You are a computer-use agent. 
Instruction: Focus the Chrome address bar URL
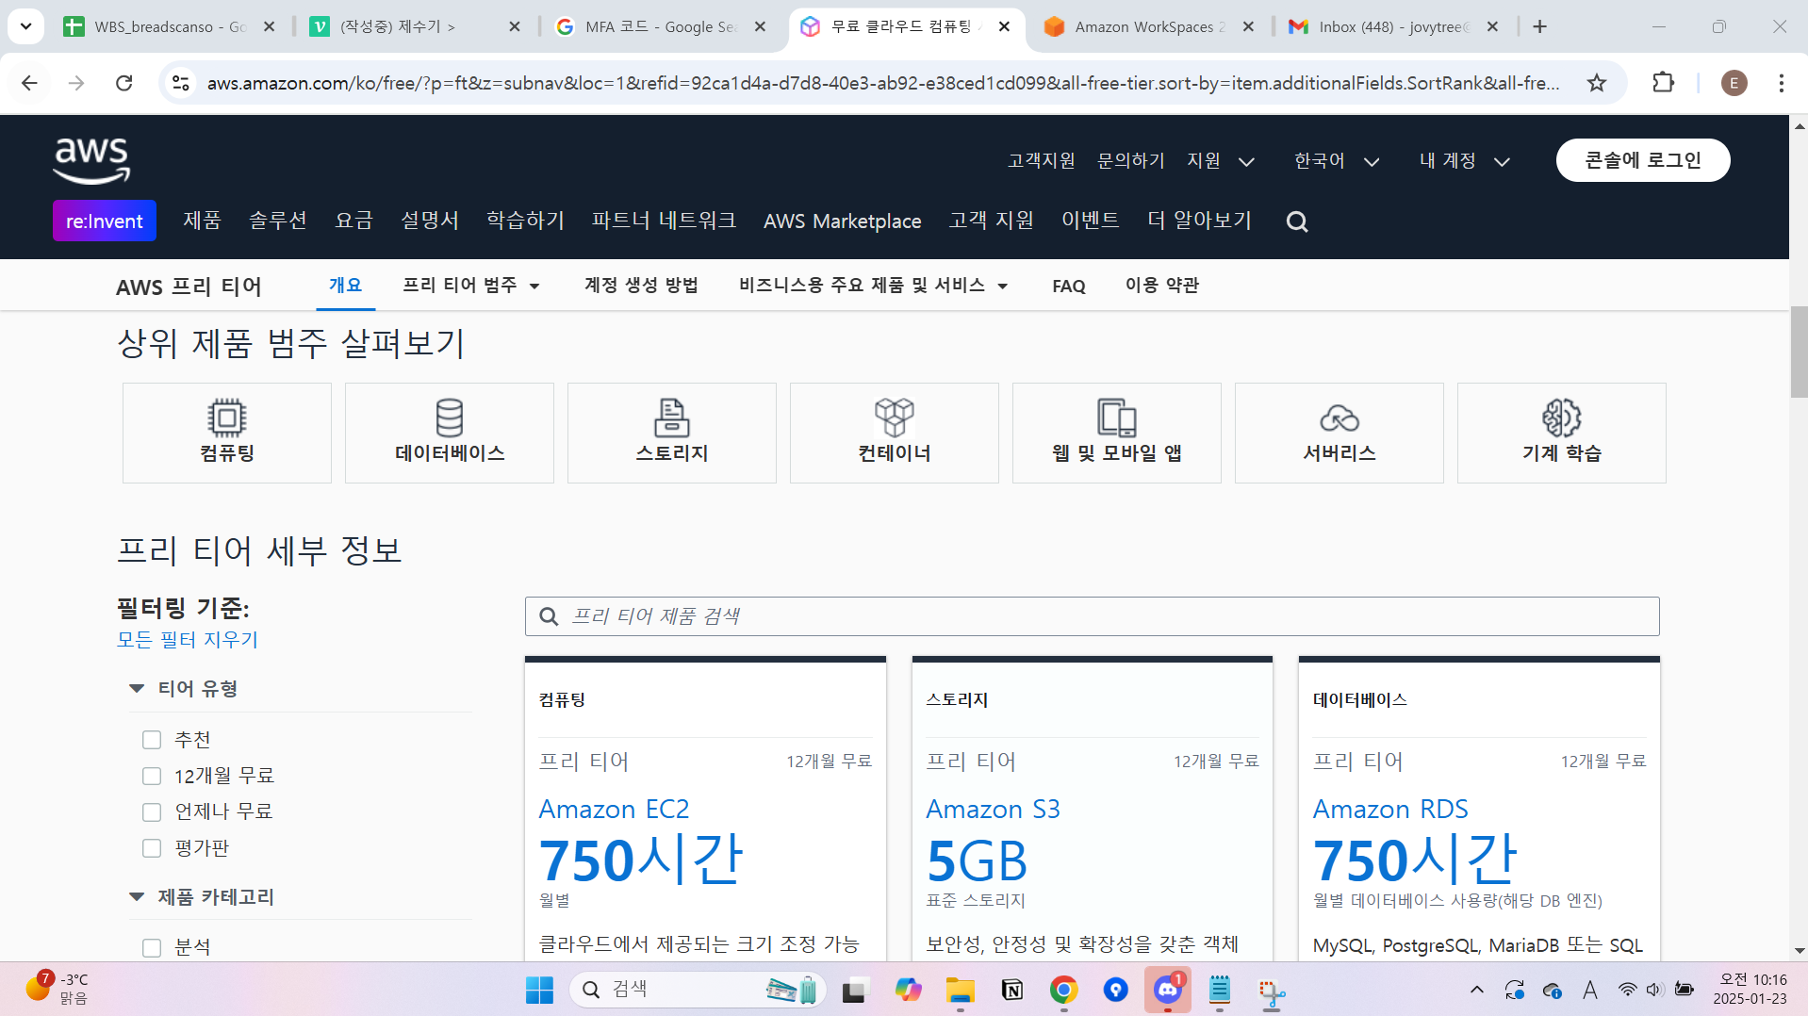[883, 83]
